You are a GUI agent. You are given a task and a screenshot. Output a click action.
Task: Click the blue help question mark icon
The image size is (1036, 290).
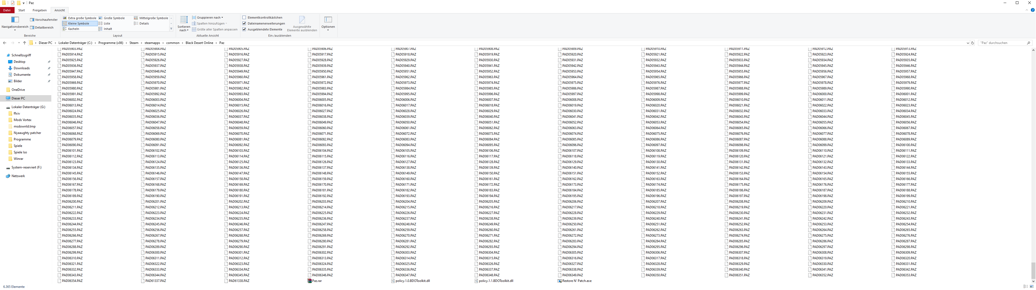point(1032,10)
